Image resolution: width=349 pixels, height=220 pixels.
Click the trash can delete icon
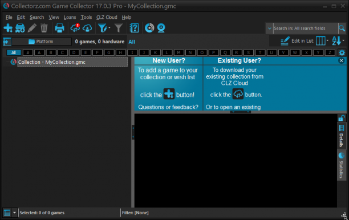(x=44, y=28)
